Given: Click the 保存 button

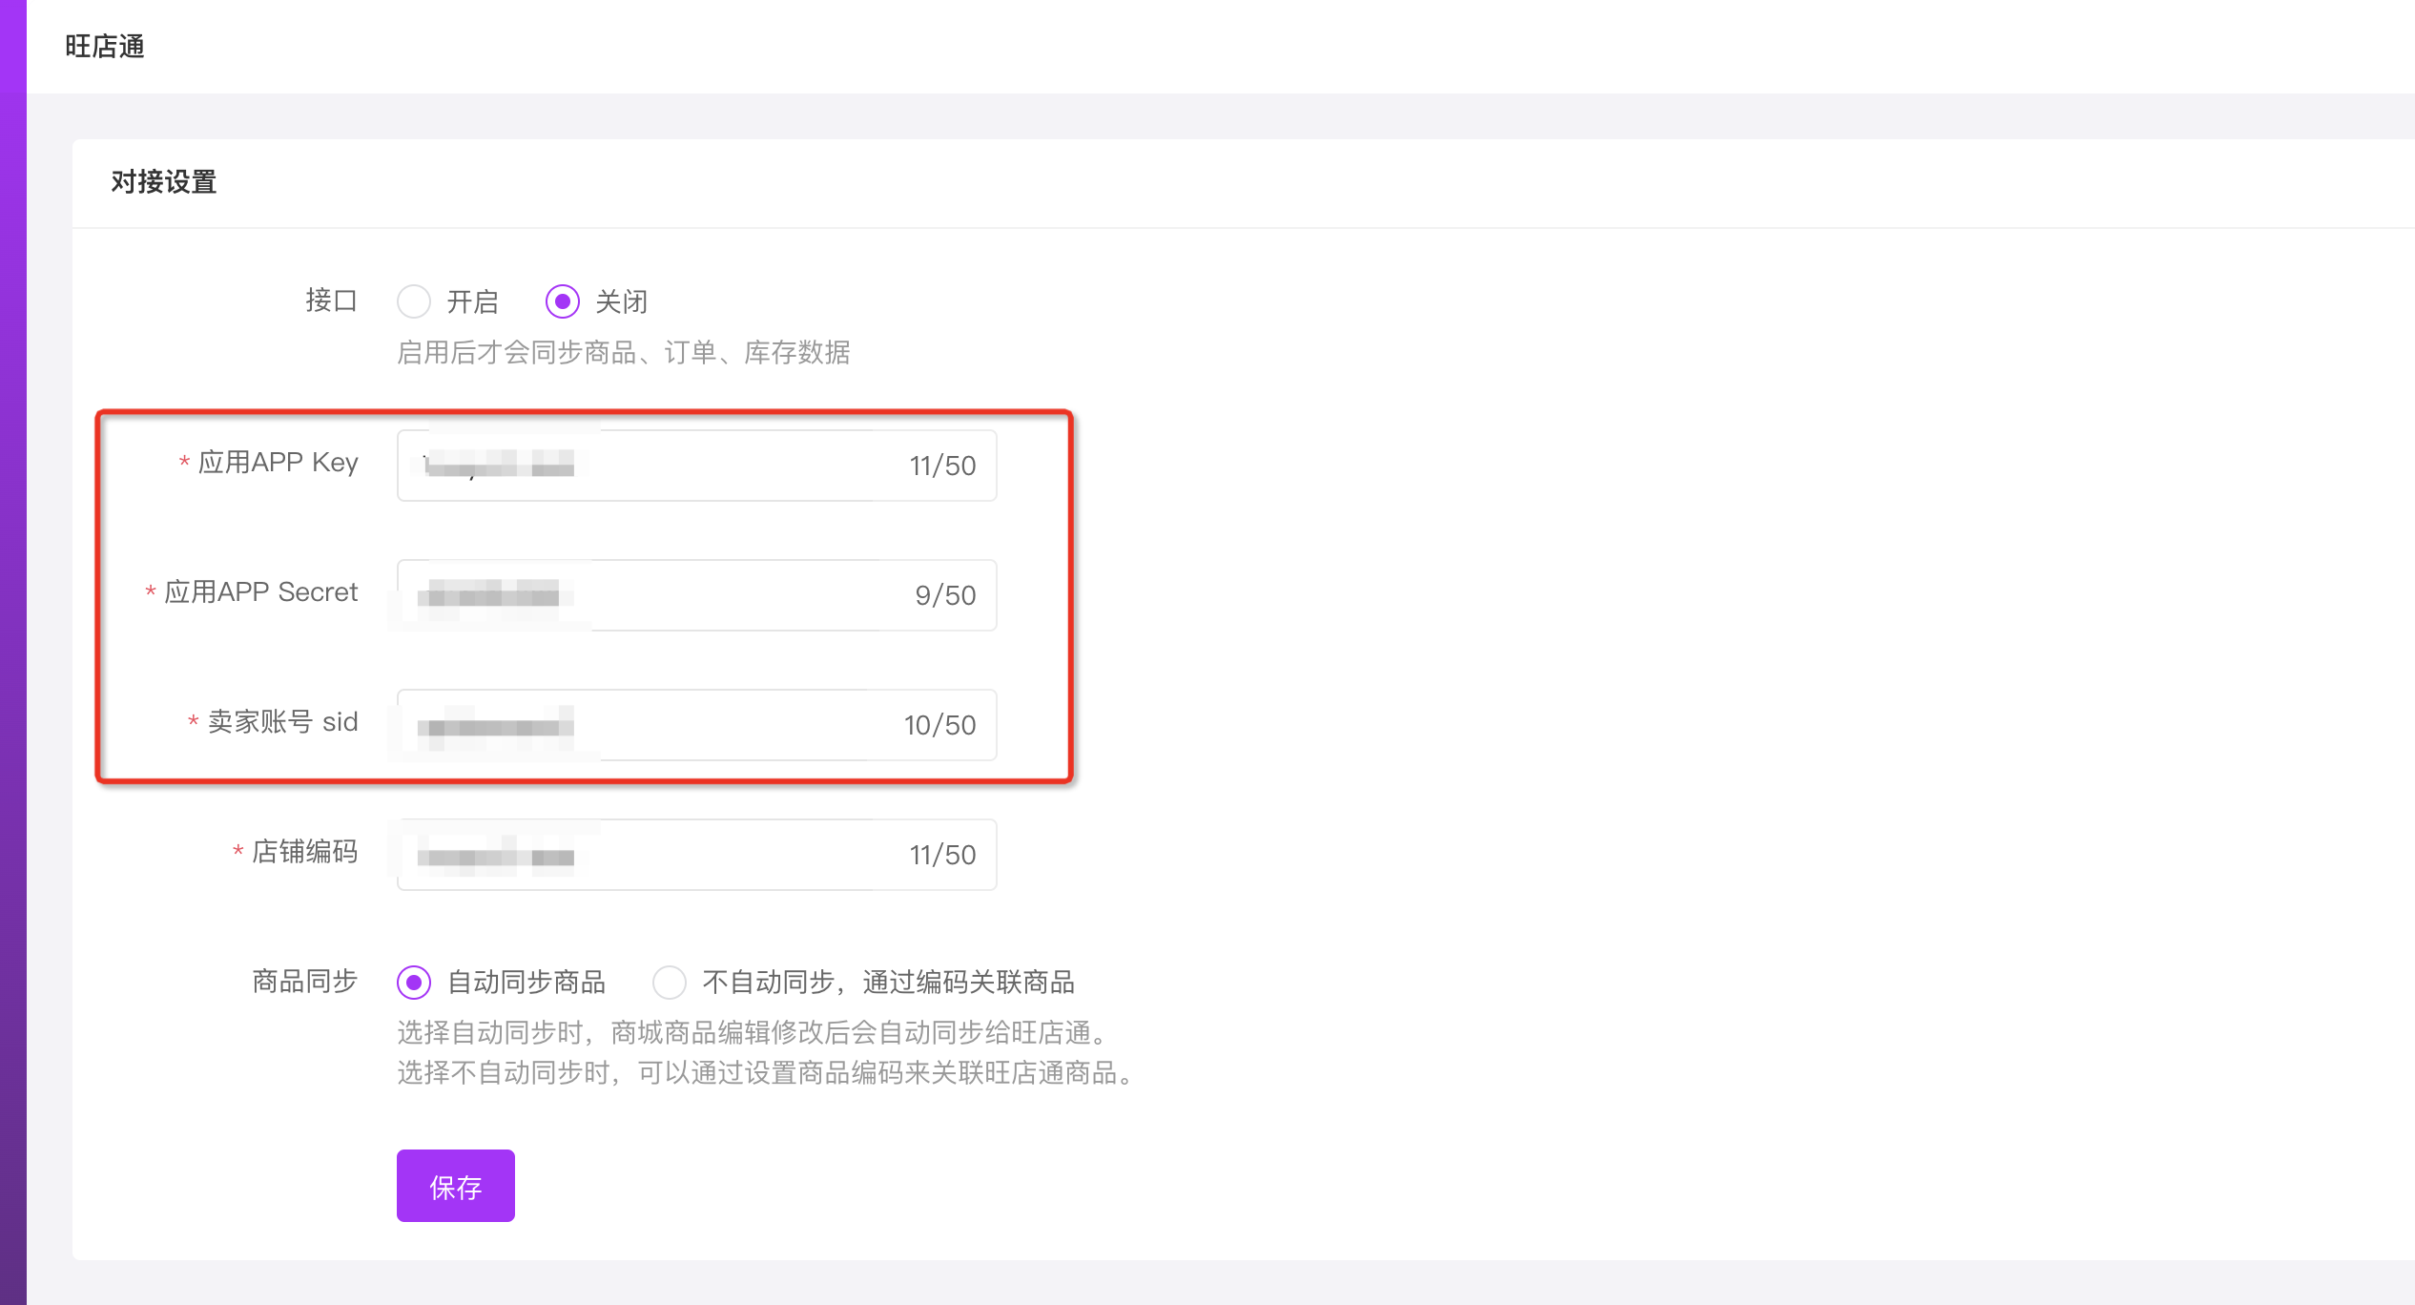Looking at the screenshot, I should (x=456, y=1186).
